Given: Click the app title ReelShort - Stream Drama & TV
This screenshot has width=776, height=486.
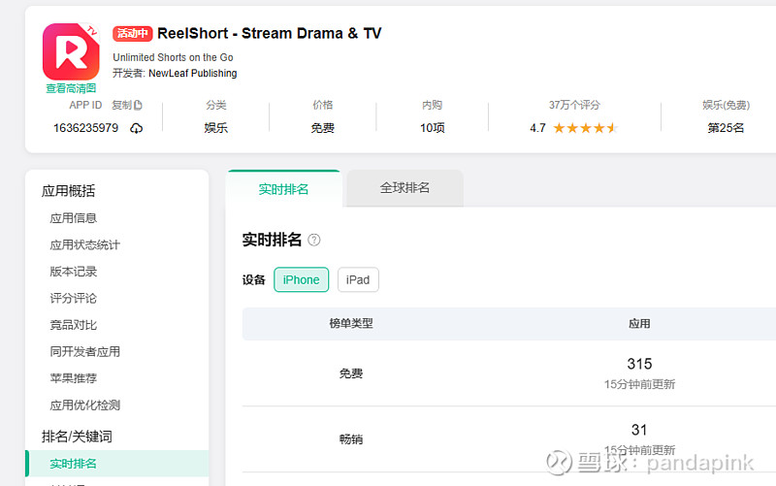Looking at the screenshot, I should pyautogui.click(x=270, y=33).
